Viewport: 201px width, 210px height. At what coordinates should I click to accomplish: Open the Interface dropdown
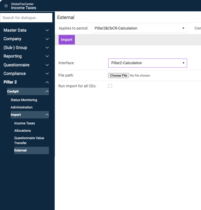click(147, 63)
